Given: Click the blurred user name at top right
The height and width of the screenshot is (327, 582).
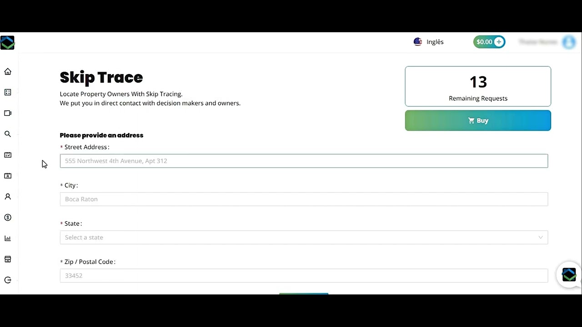Looking at the screenshot, I should pos(538,42).
